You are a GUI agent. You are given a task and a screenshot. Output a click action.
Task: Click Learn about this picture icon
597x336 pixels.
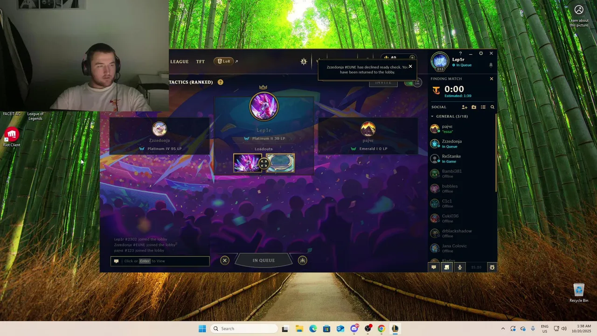[x=579, y=15]
